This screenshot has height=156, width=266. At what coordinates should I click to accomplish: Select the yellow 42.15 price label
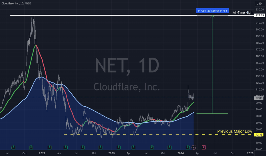tap(259, 134)
